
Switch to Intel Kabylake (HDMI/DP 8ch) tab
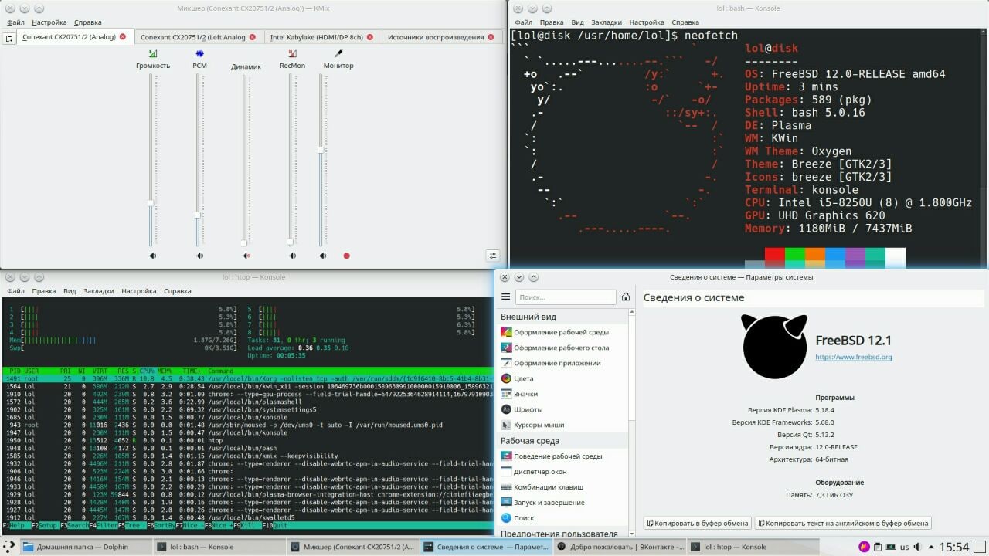pyautogui.click(x=321, y=37)
